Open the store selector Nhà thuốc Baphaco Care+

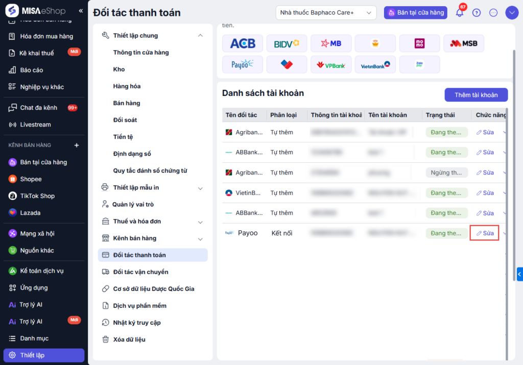(x=326, y=13)
